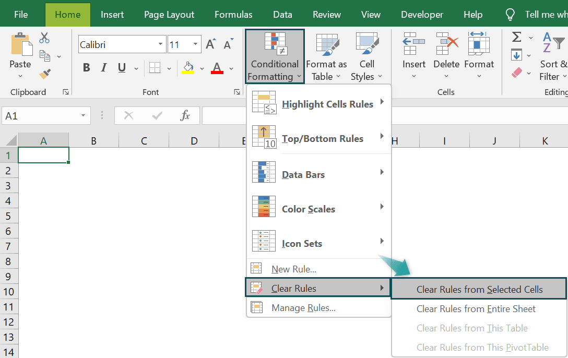Toggle Bold formatting

tap(86, 68)
